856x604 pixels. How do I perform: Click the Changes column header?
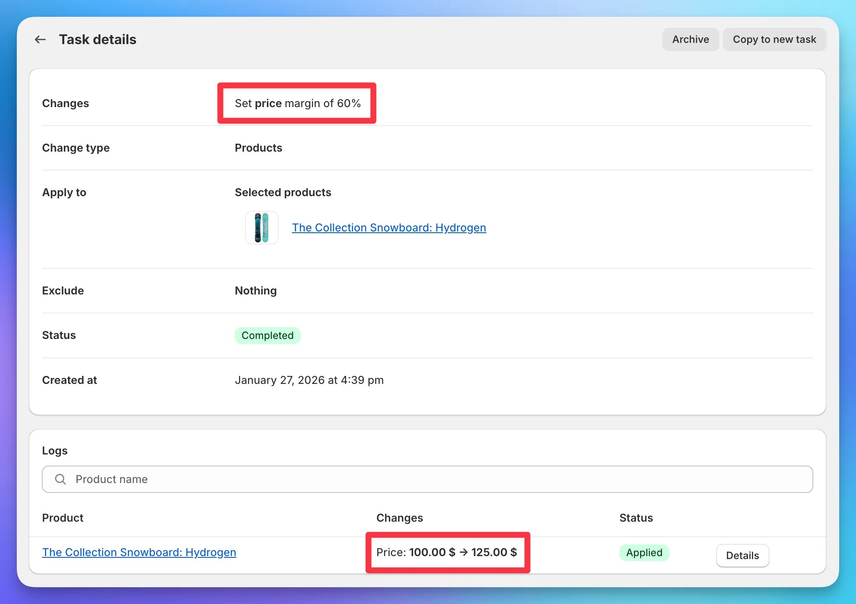pyautogui.click(x=399, y=517)
